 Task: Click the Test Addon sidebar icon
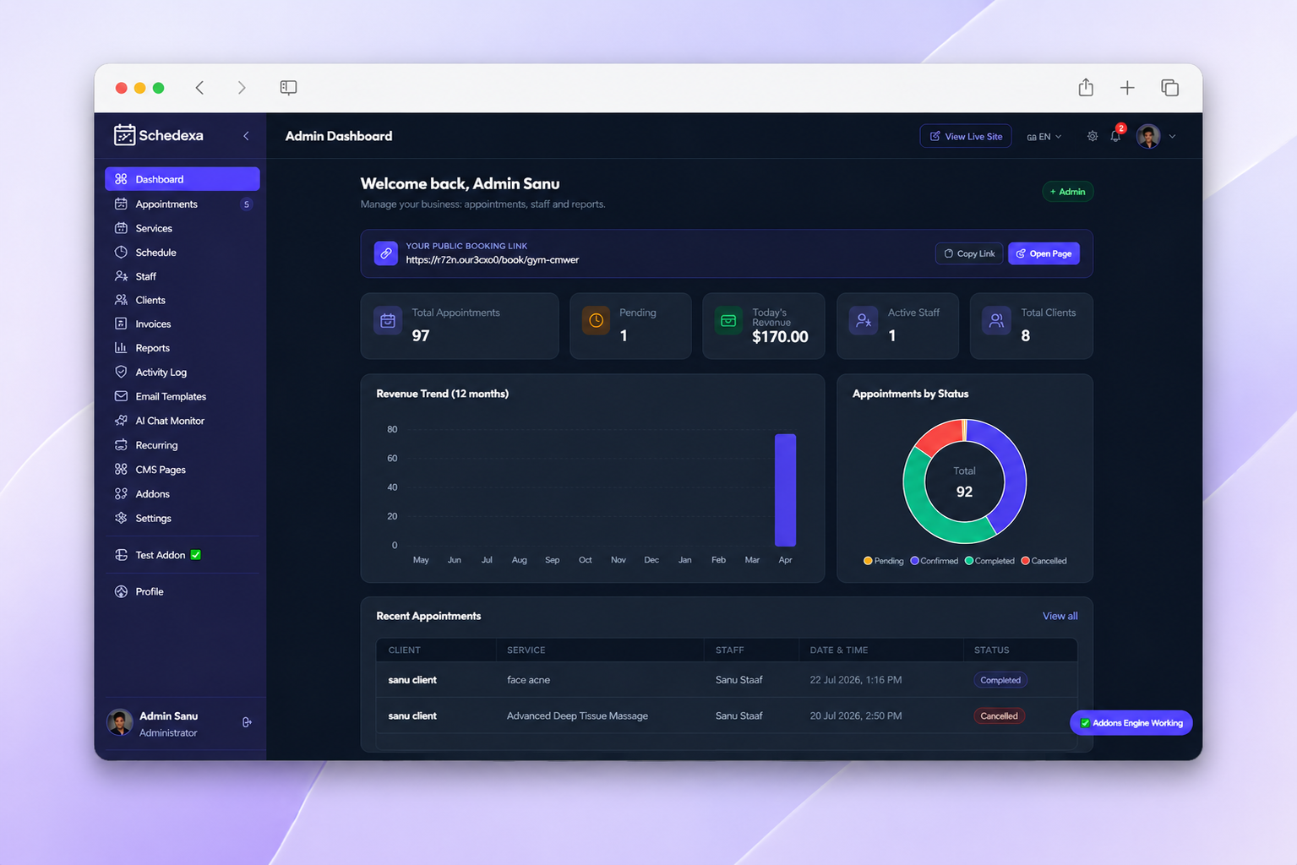(x=121, y=555)
